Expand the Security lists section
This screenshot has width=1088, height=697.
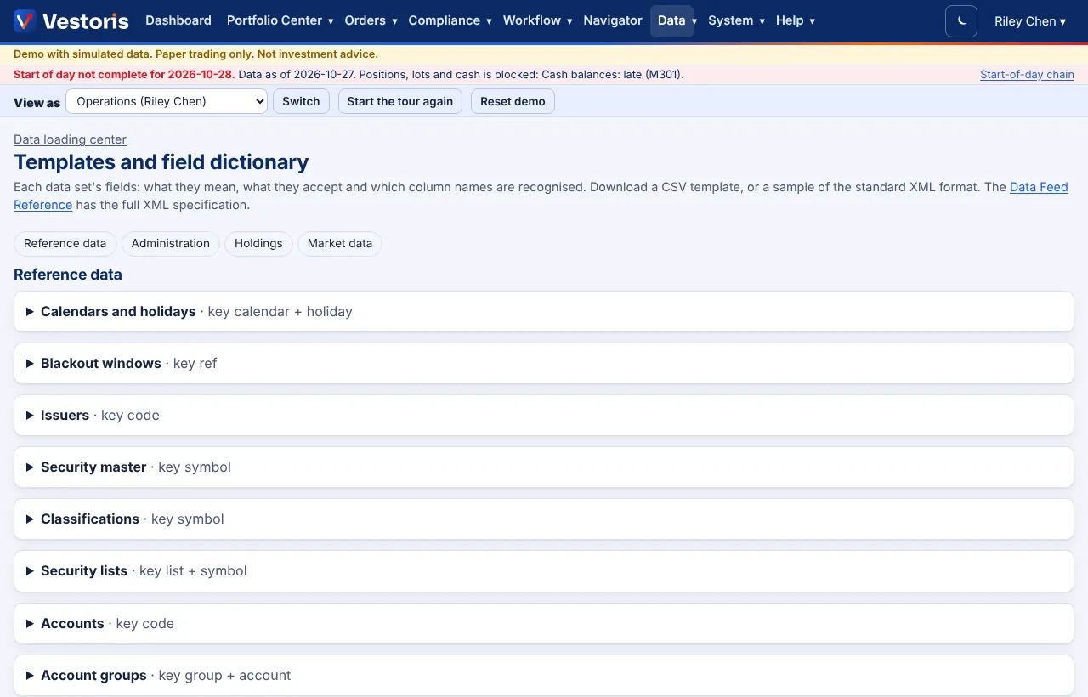coord(544,571)
